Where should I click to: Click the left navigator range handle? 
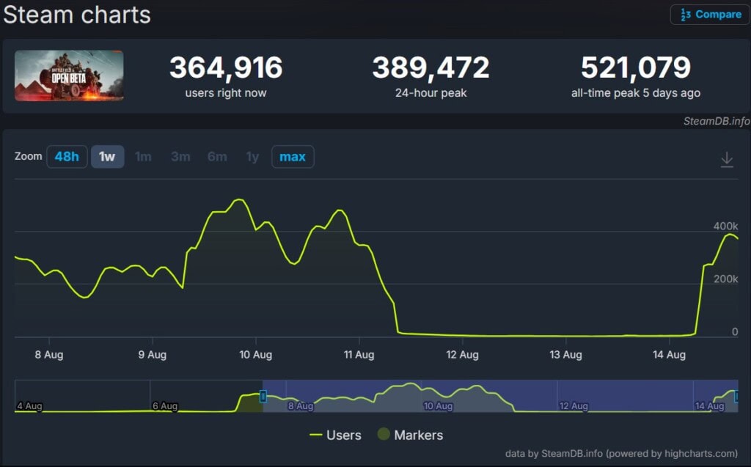(x=263, y=396)
